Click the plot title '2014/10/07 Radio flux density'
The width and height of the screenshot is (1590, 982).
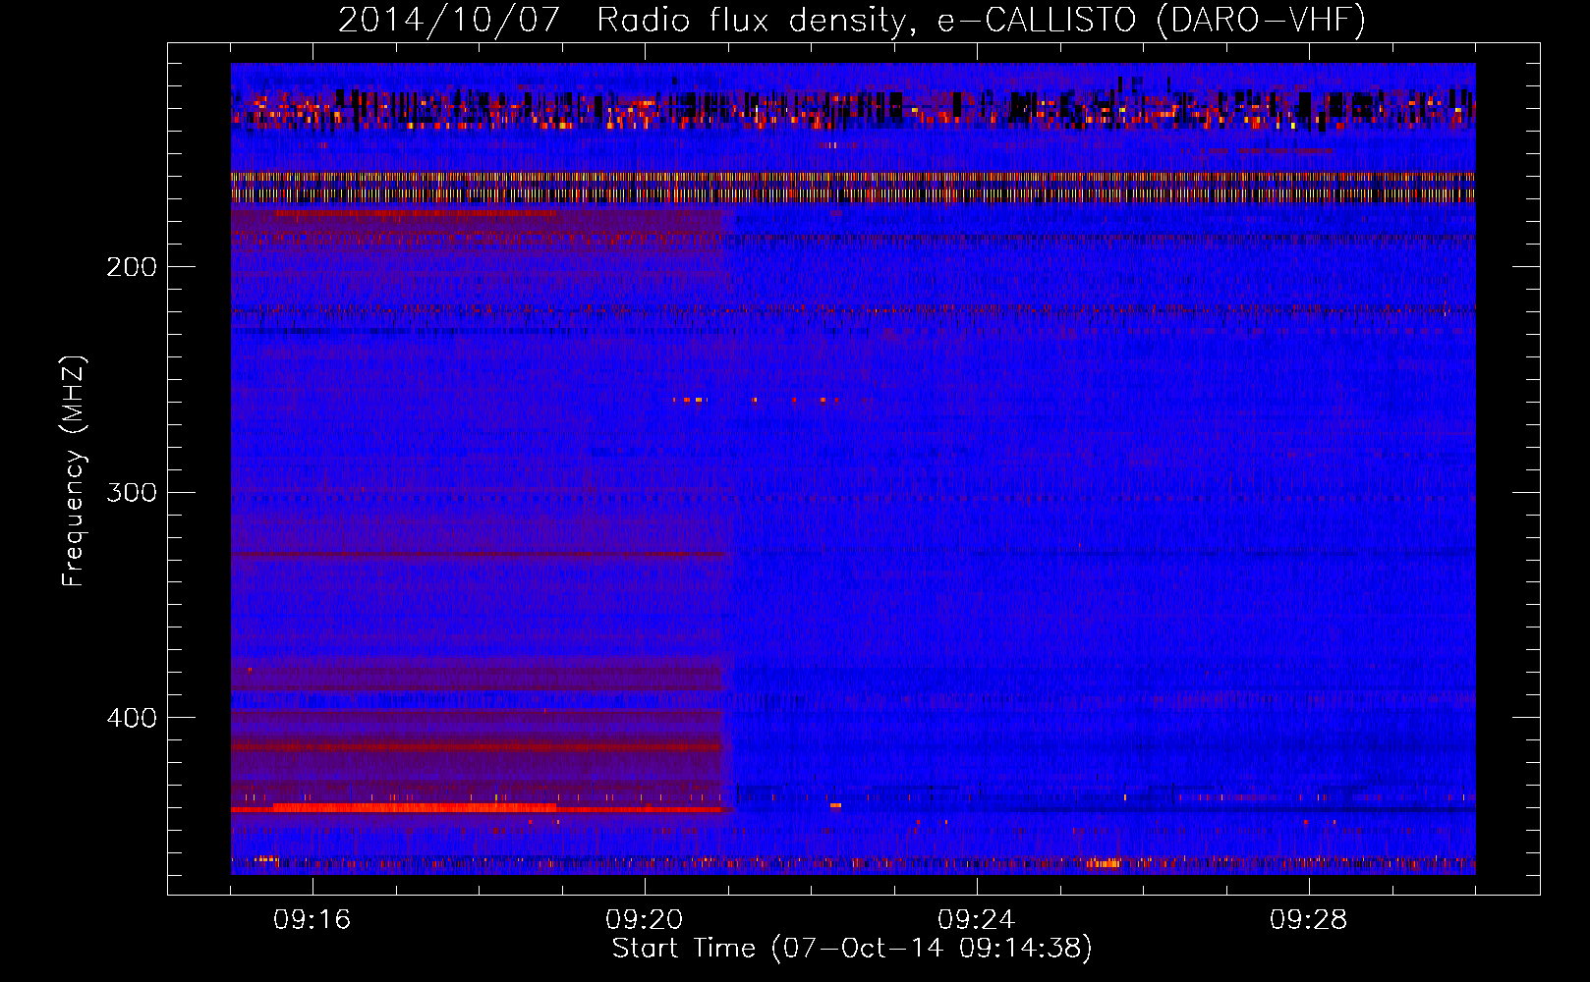tap(852, 20)
